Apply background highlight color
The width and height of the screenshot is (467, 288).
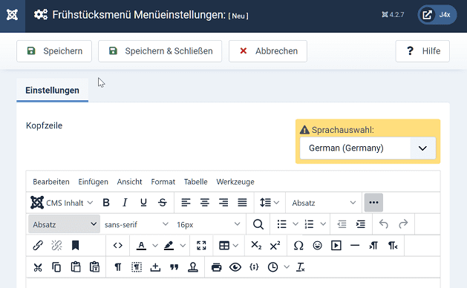click(169, 246)
